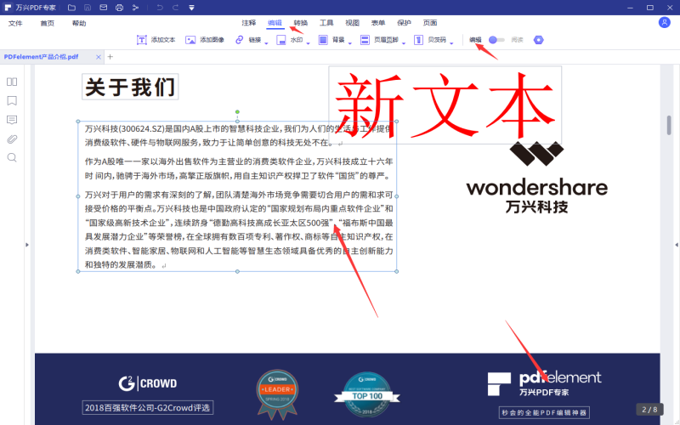Viewport: 680px width, 425px height.
Task: Click the 添加文本 add text button
Action: coord(156,40)
